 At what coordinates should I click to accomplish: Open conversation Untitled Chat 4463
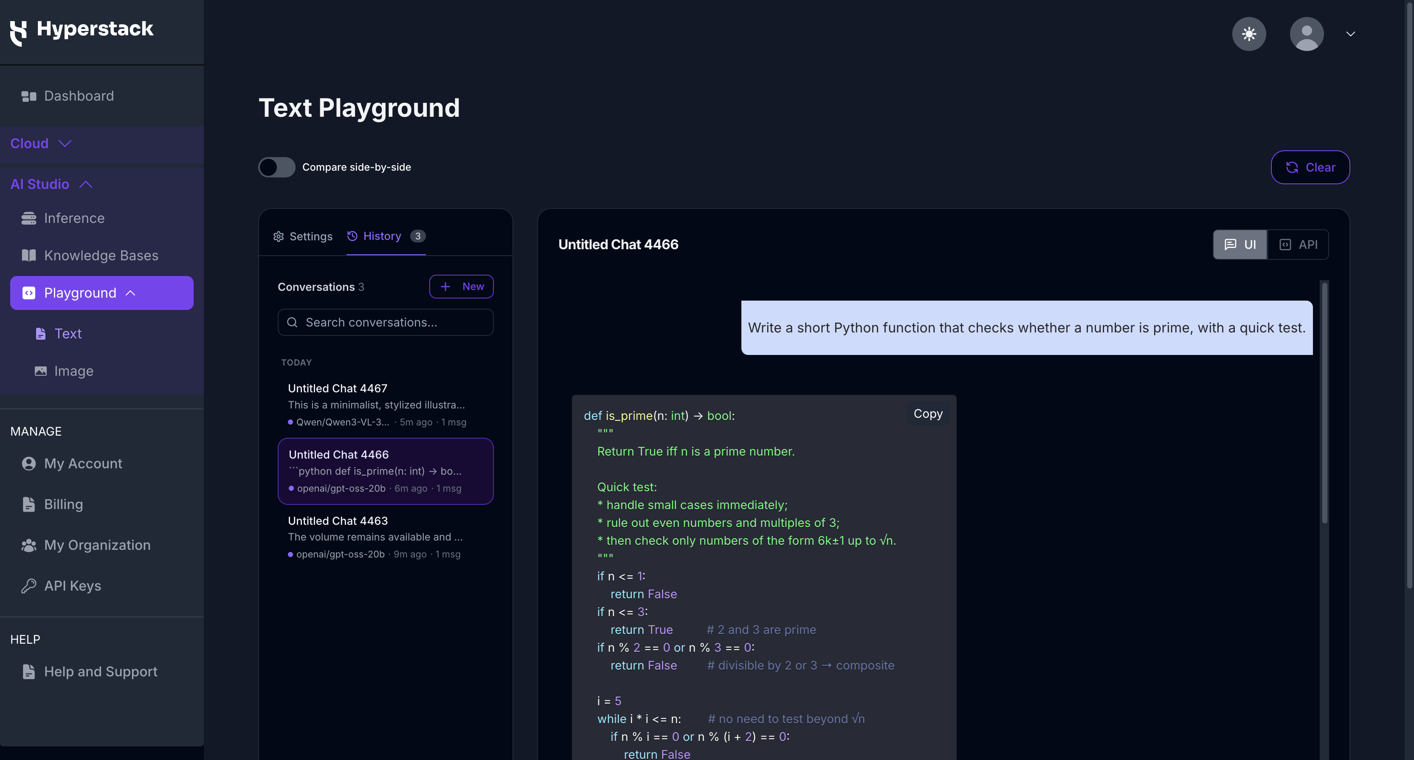click(x=385, y=537)
